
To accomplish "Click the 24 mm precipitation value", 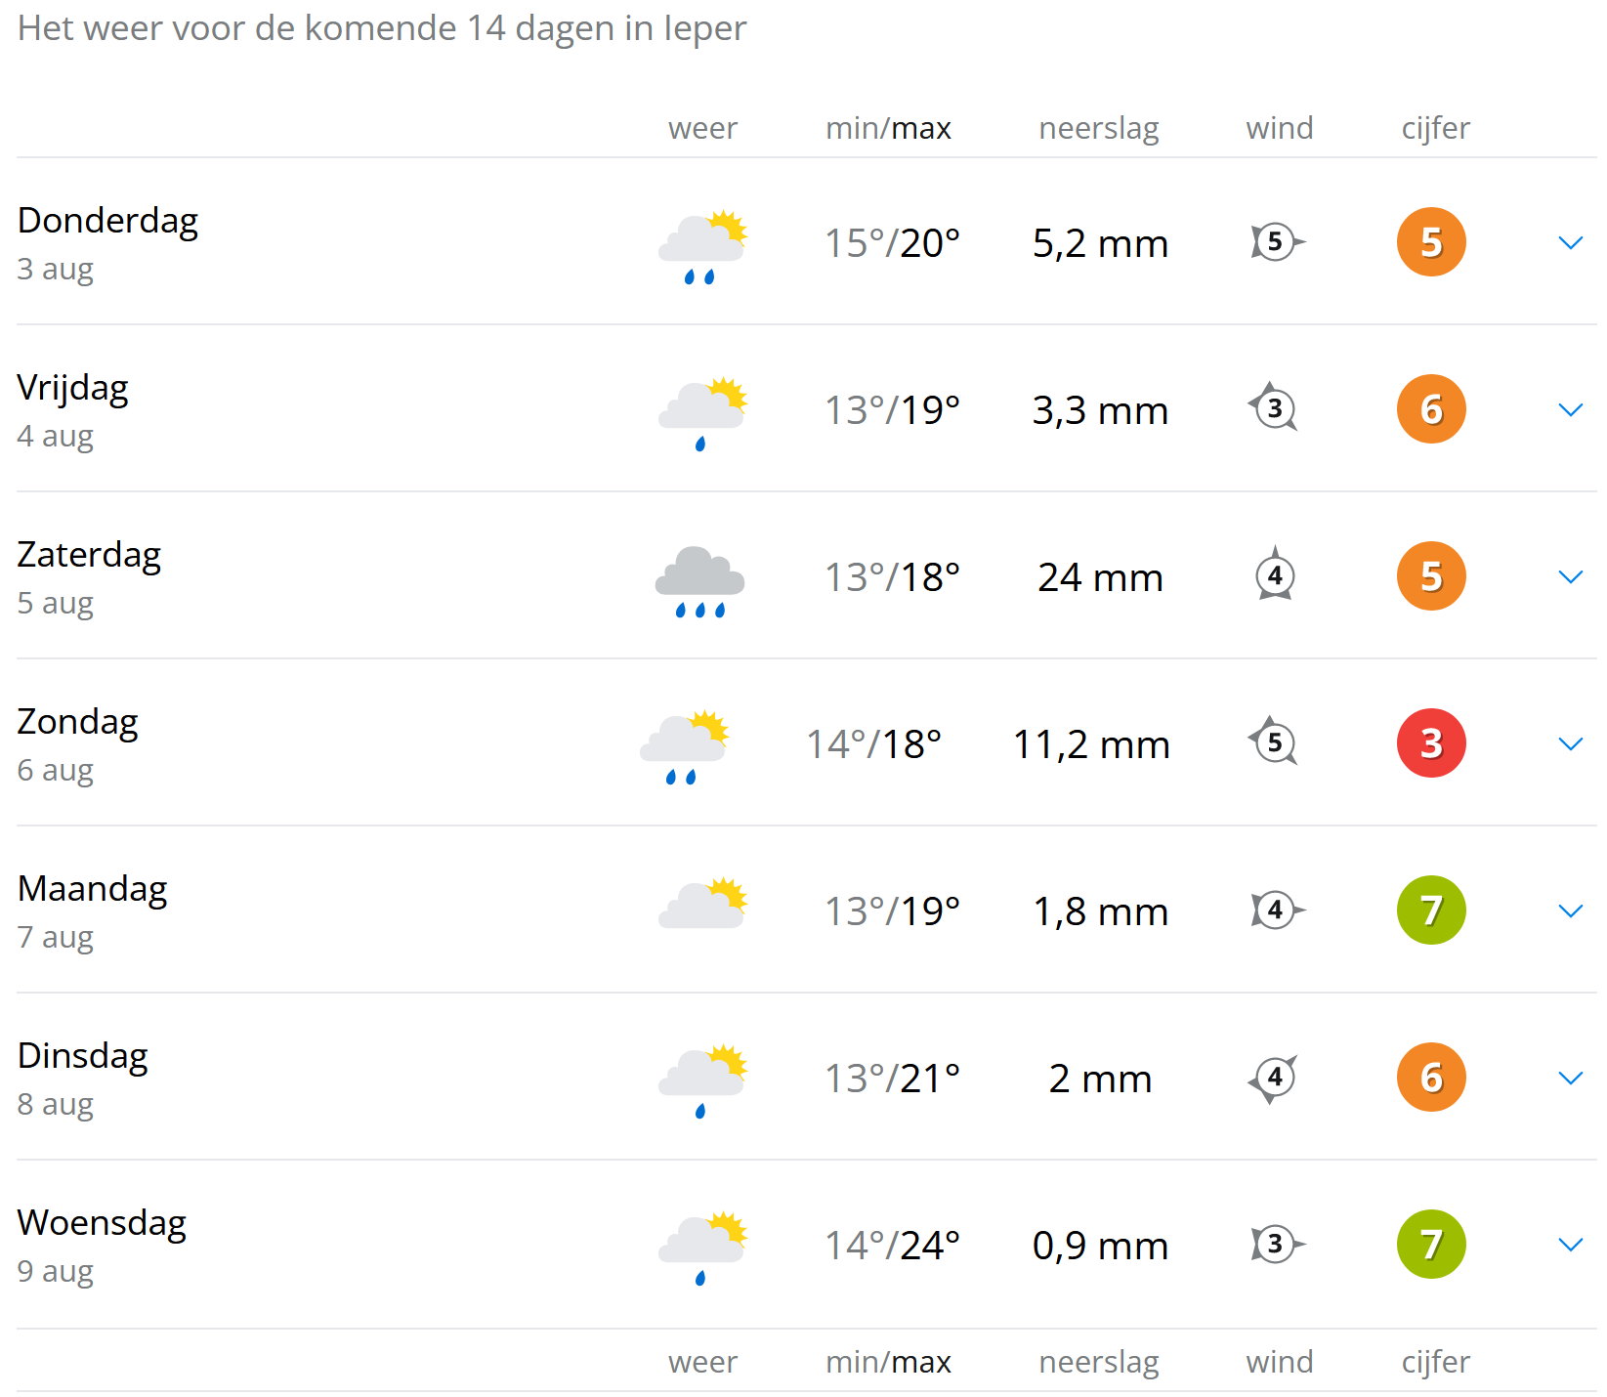I will (x=1100, y=577).
